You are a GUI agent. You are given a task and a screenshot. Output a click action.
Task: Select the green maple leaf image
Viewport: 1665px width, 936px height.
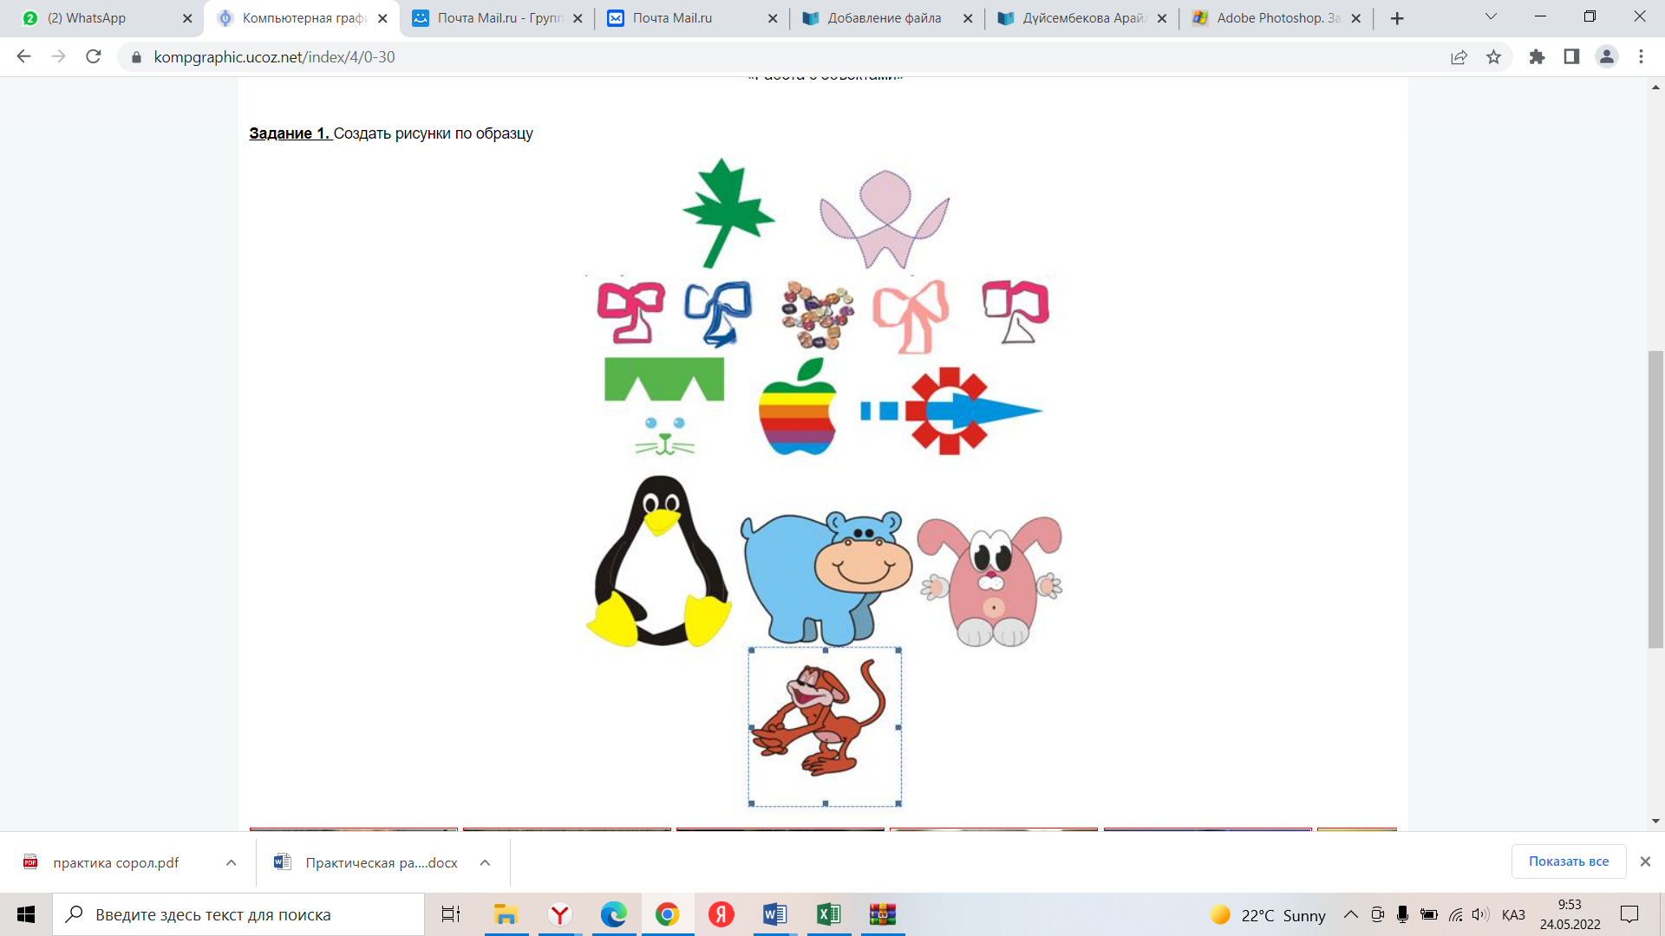coord(728,213)
